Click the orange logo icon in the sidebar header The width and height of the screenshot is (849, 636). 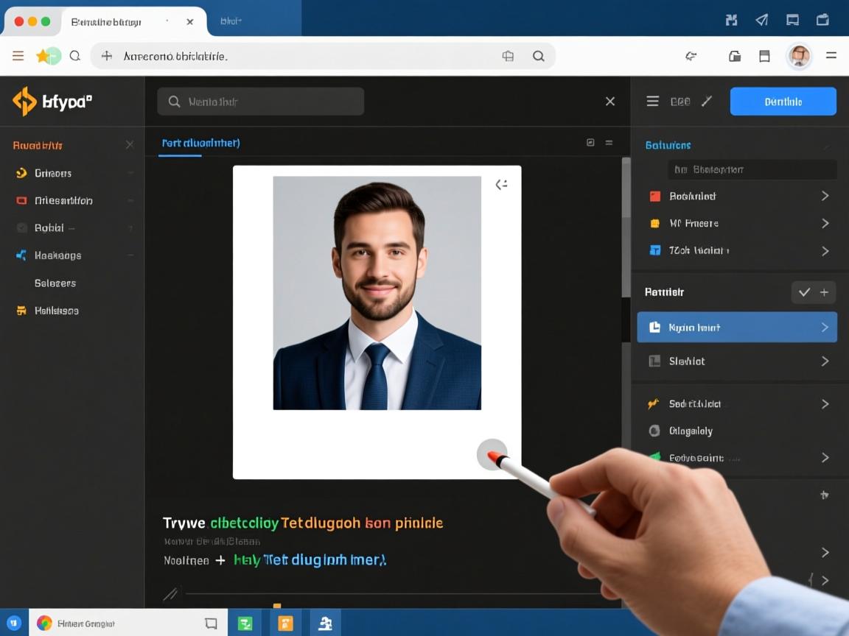point(24,102)
